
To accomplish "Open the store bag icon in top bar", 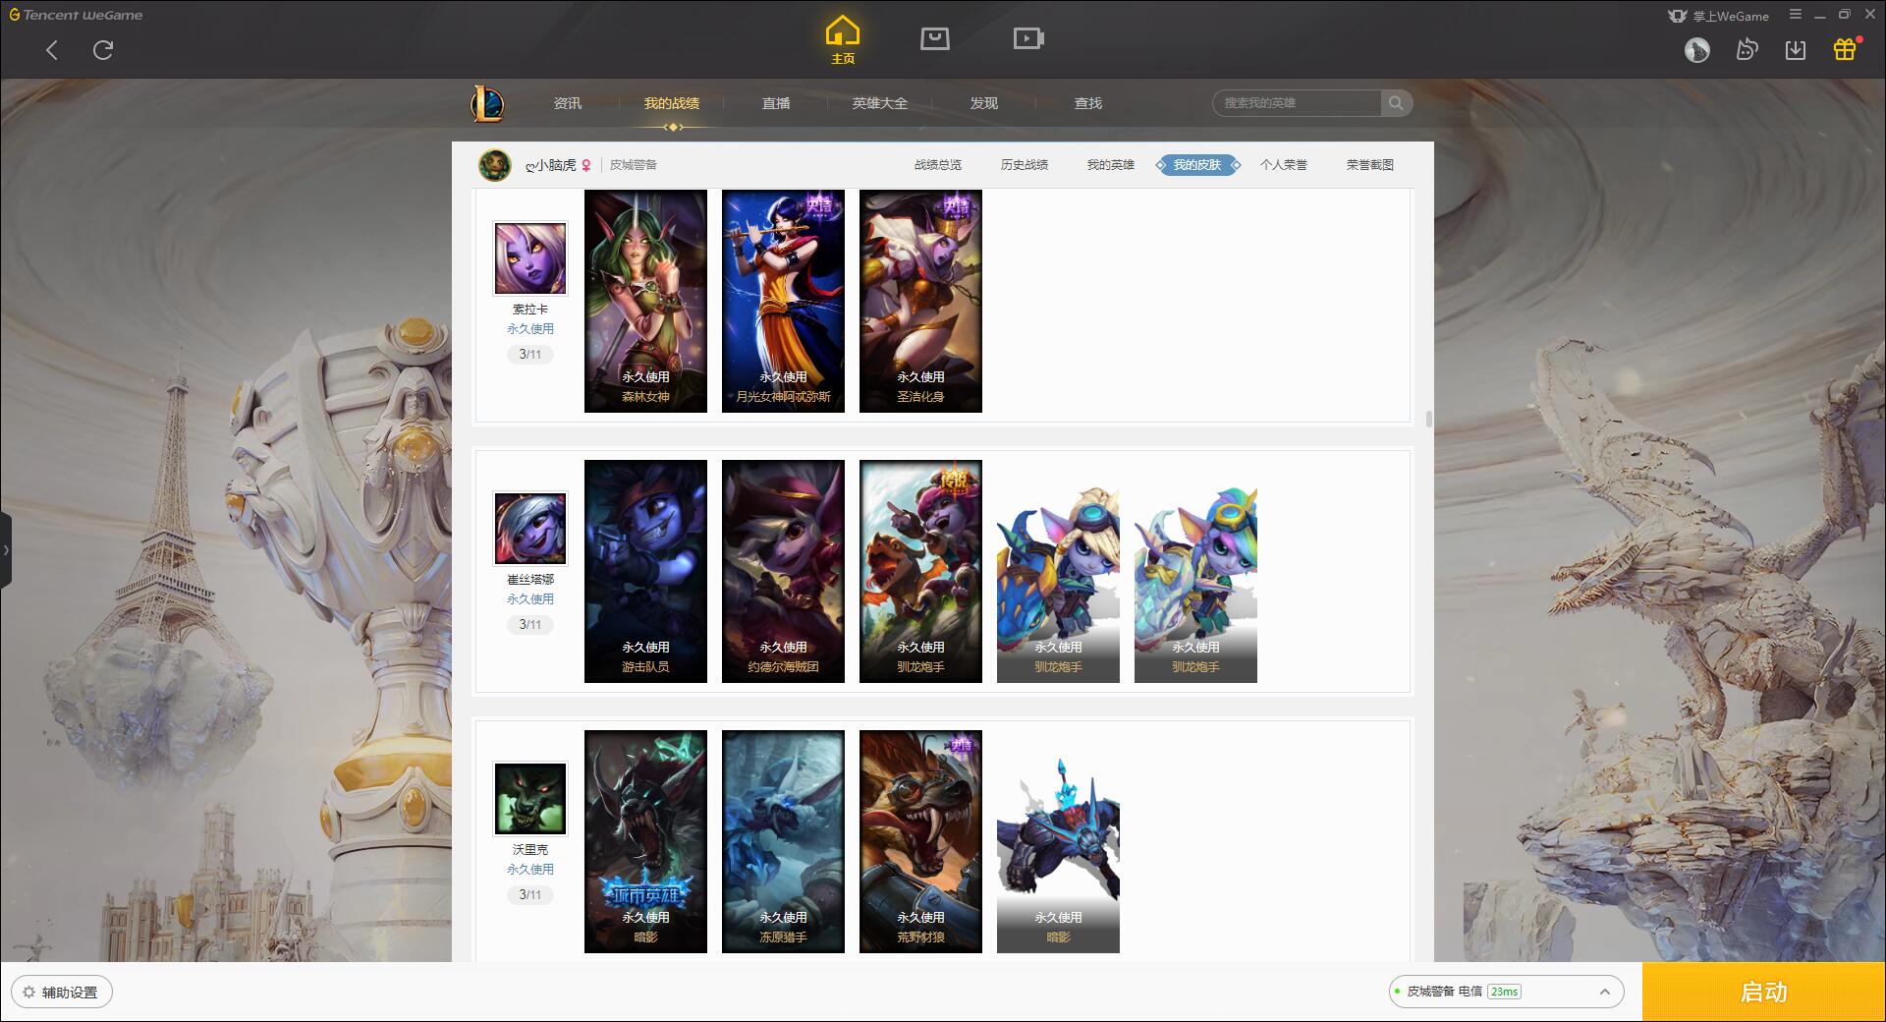I will (934, 38).
